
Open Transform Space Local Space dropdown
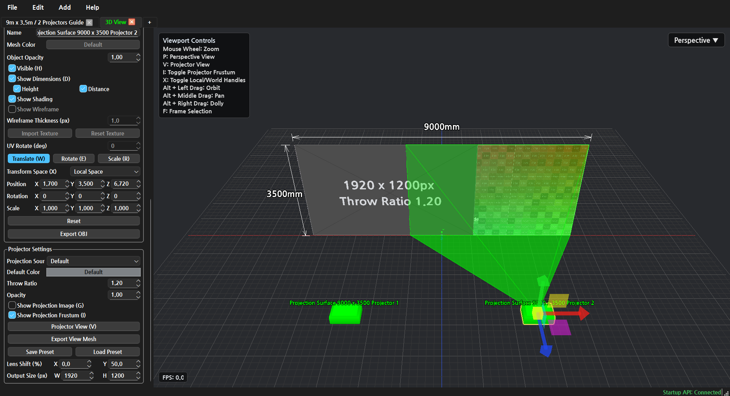click(105, 172)
